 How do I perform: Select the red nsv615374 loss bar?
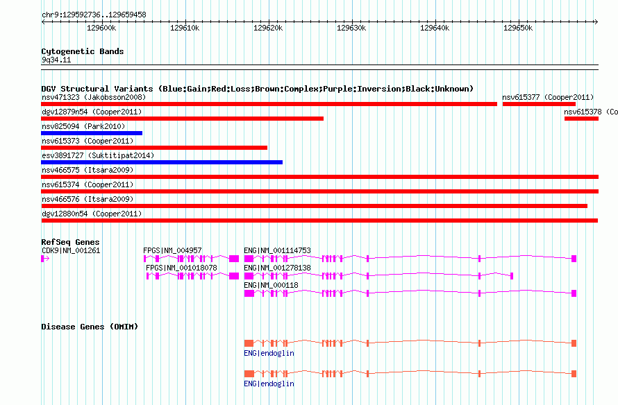(x=320, y=191)
